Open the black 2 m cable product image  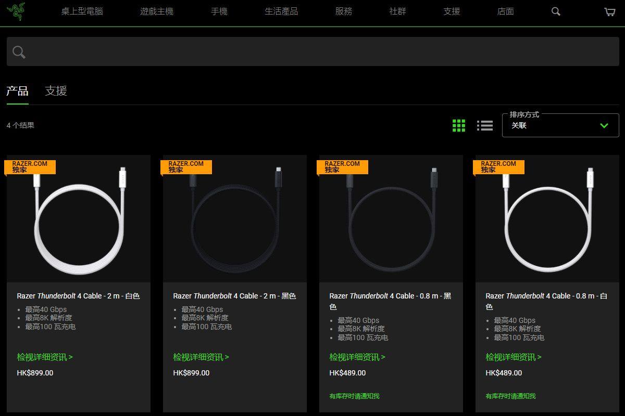tap(235, 219)
